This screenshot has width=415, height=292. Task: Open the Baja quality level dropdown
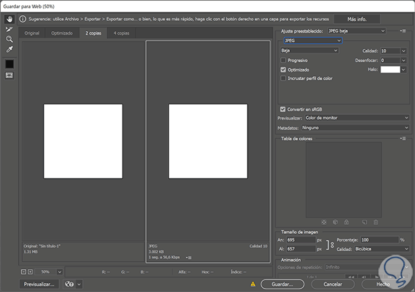point(309,51)
